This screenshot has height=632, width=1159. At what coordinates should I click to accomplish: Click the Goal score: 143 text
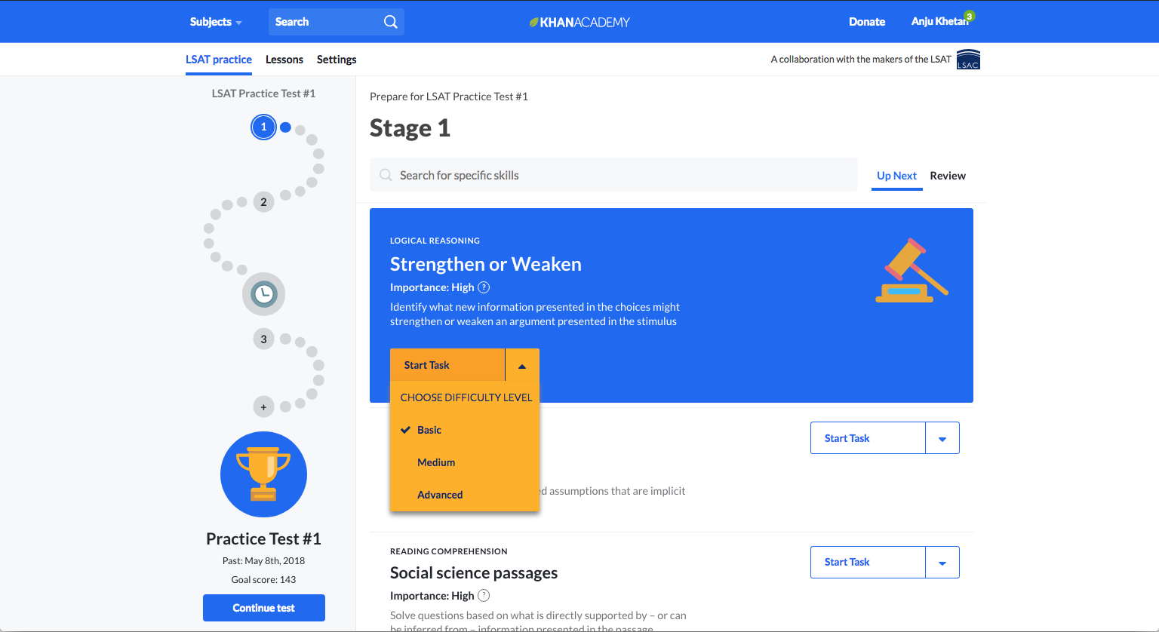click(x=263, y=580)
